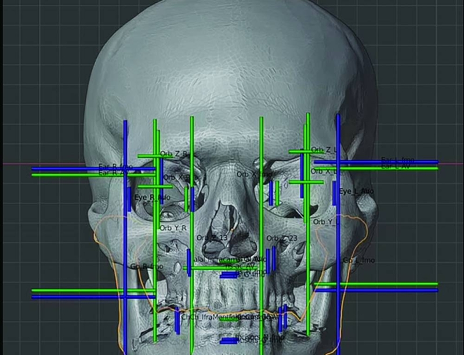The height and width of the screenshot is (355, 464).
Task: Select the Eye_L_Auo marker label
Action: pyautogui.click(x=356, y=191)
